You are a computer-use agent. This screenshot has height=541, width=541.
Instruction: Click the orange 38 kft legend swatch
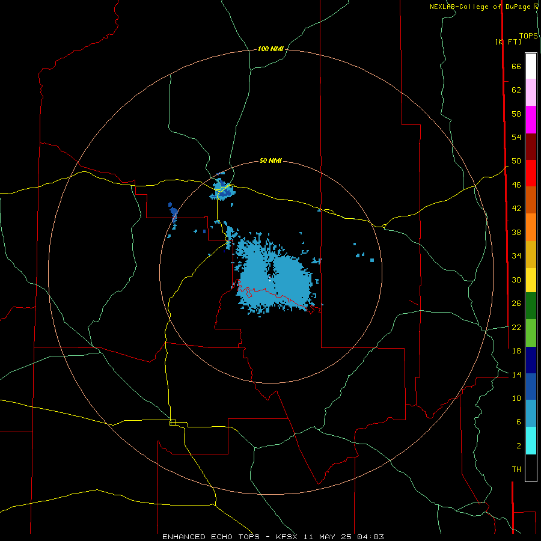tap(531, 227)
